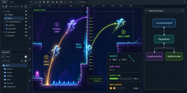Click the Node Architecture panel title icon
This screenshot has width=187, height=93.
coord(146,11)
